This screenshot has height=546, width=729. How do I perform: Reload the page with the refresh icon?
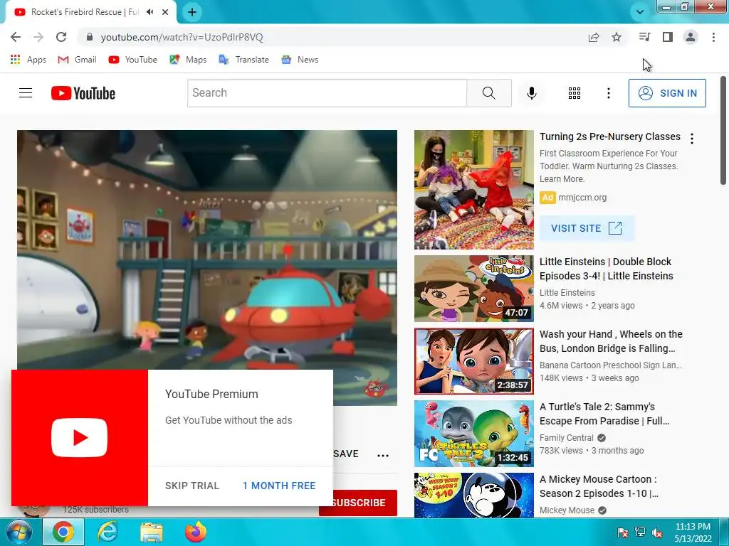pyautogui.click(x=61, y=37)
